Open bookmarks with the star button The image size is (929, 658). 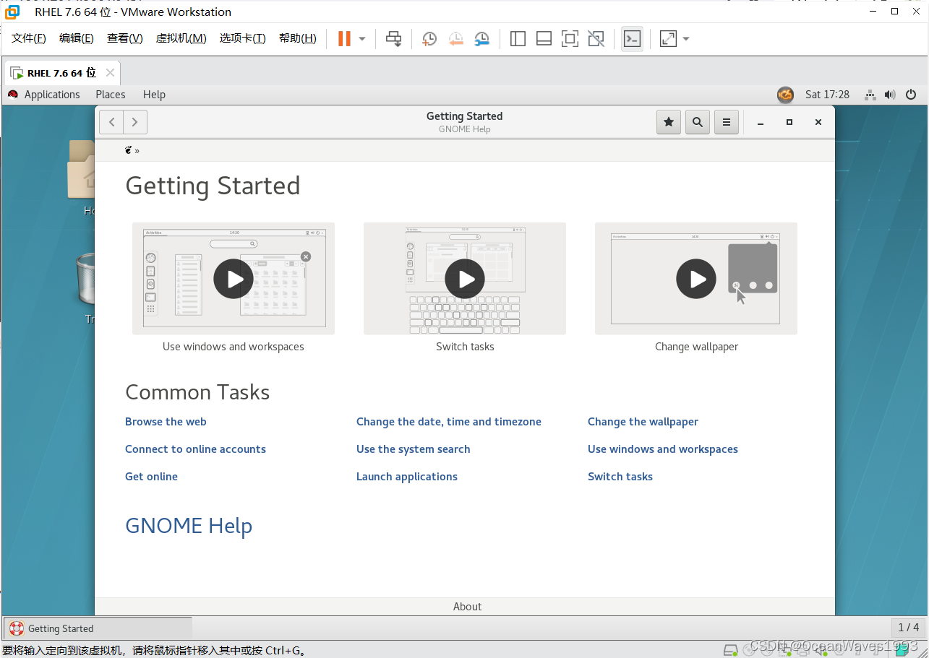tap(669, 122)
